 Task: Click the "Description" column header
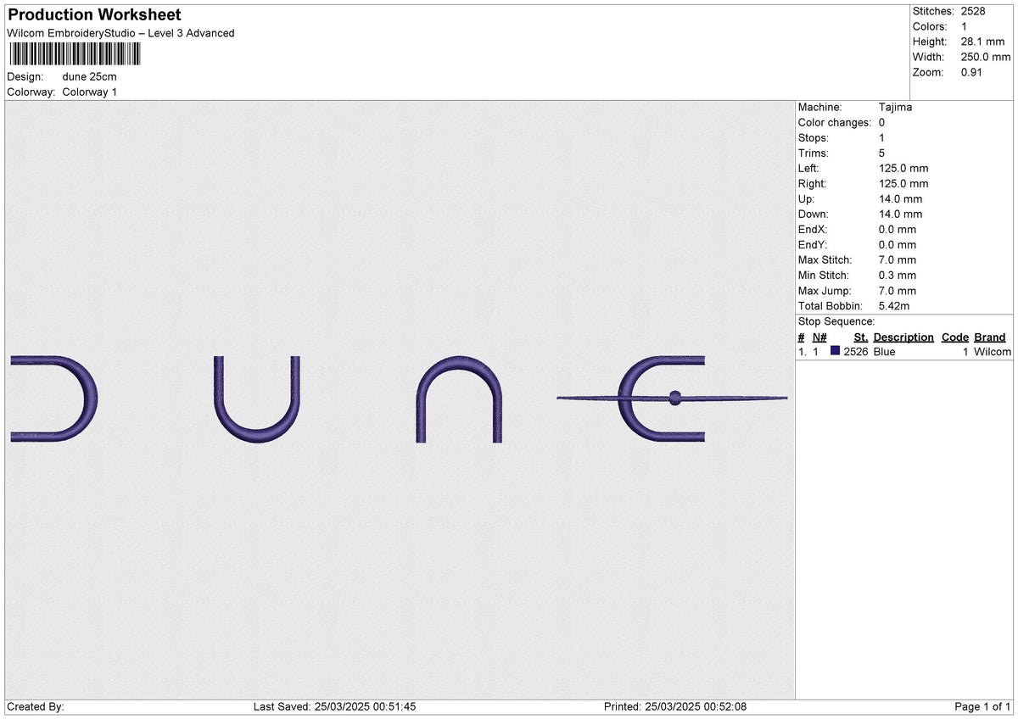tap(903, 337)
